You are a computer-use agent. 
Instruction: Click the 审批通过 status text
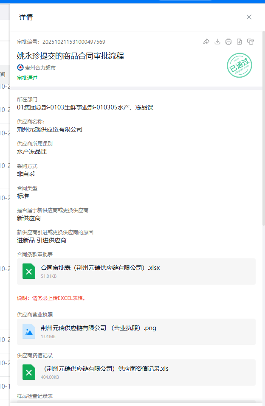coord(27,78)
